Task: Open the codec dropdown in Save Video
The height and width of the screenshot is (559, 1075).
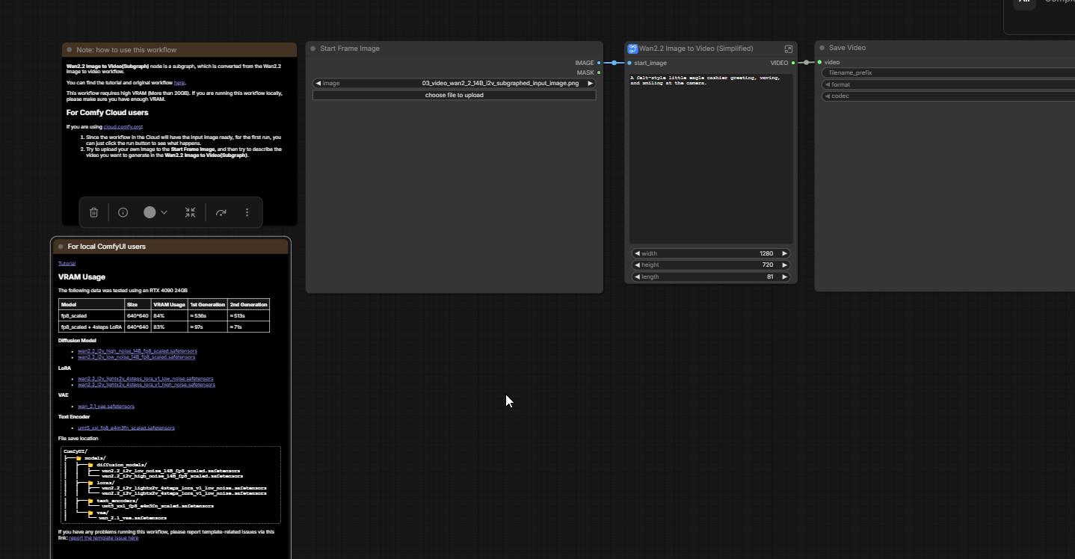Action: click(948, 96)
